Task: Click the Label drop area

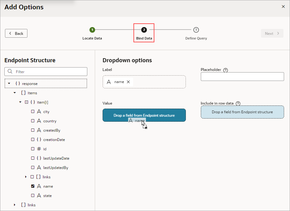Action: point(144,82)
